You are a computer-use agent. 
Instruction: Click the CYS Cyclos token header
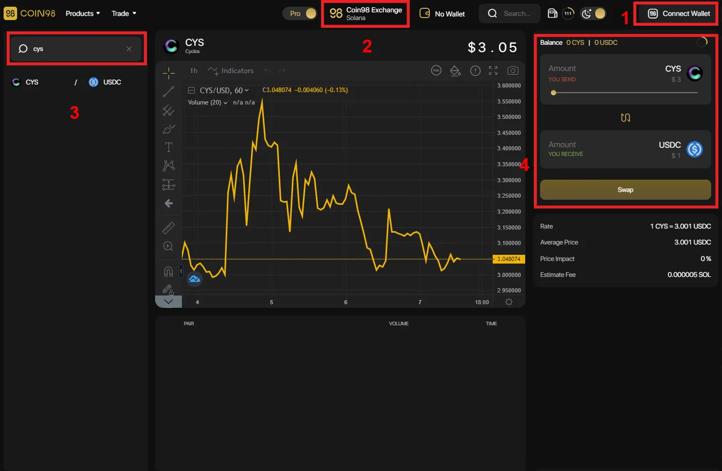[184, 46]
